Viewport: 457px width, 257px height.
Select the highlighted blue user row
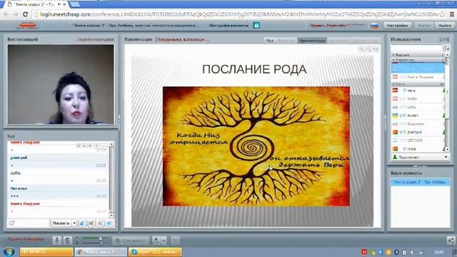click(x=418, y=69)
